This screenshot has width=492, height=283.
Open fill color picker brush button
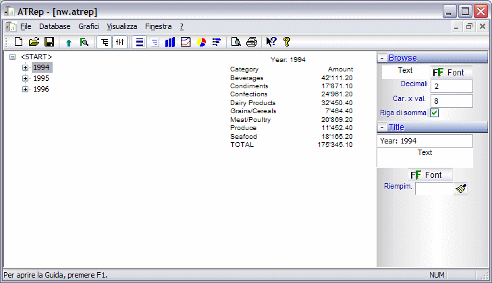[x=461, y=189]
